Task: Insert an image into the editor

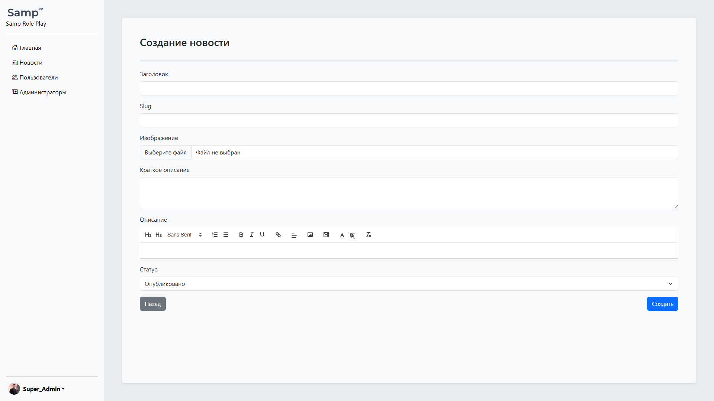Action: tap(310, 235)
